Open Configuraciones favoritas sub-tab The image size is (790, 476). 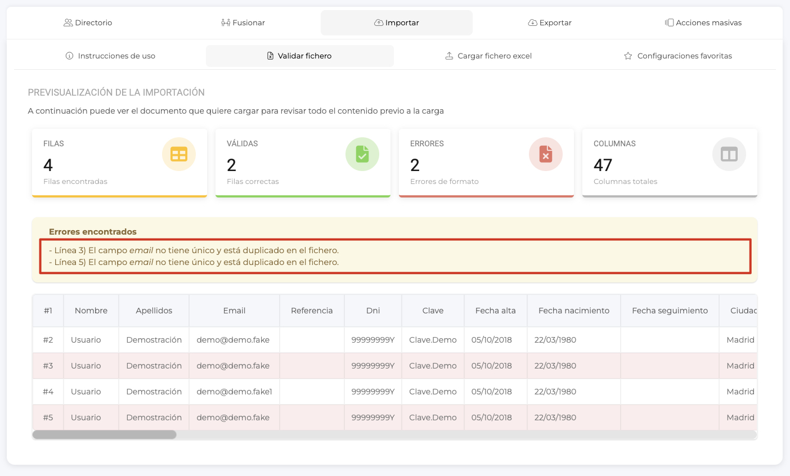click(678, 56)
